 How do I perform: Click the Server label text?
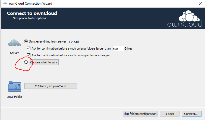click(14, 53)
